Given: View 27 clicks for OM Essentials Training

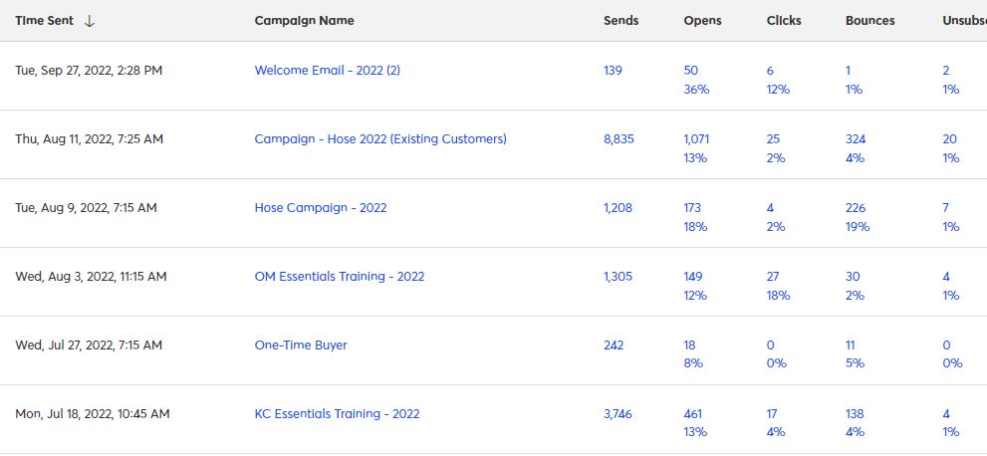Looking at the screenshot, I should pos(773,276).
